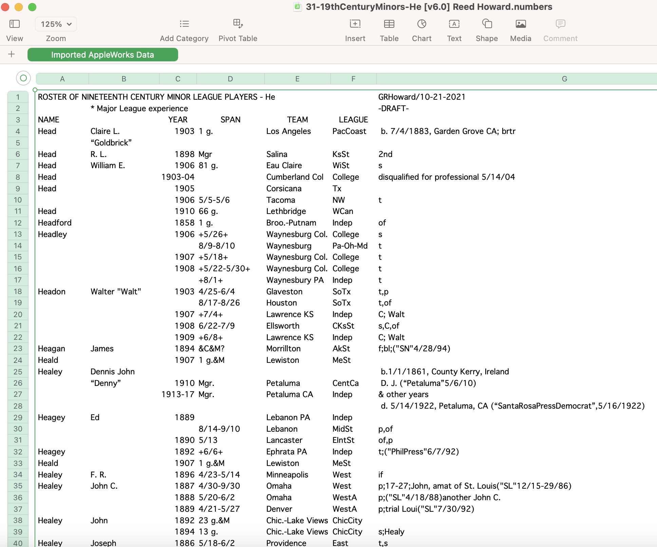The height and width of the screenshot is (547, 657).
Task: Click the Comment toolbar icon
Action: (x=560, y=24)
